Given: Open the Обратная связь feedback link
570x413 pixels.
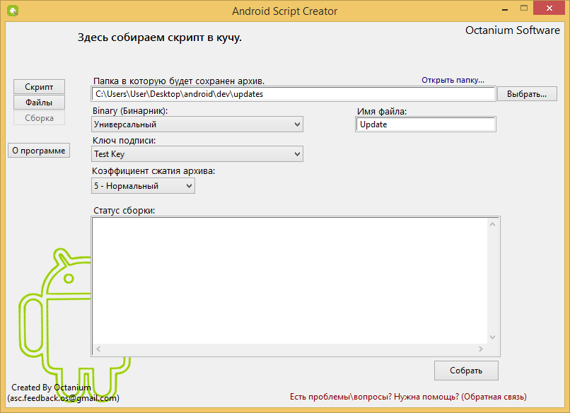Looking at the screenshot, I should tap(408, 397).
